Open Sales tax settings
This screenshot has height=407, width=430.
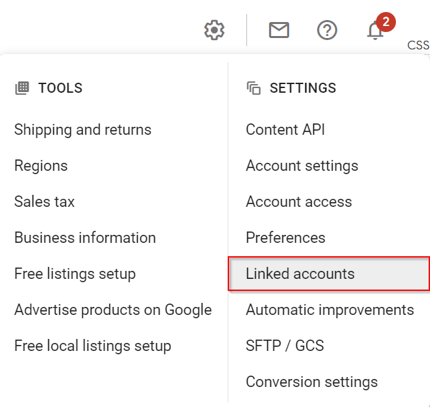click(x=45, y=201)
